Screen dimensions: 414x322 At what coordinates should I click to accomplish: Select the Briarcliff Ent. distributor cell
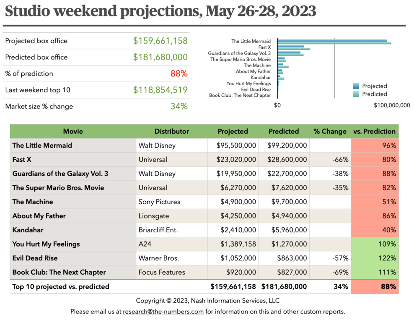pos(158,230)
